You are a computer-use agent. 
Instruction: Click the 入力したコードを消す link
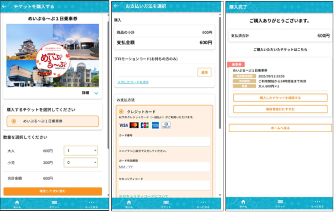[133, 82]
